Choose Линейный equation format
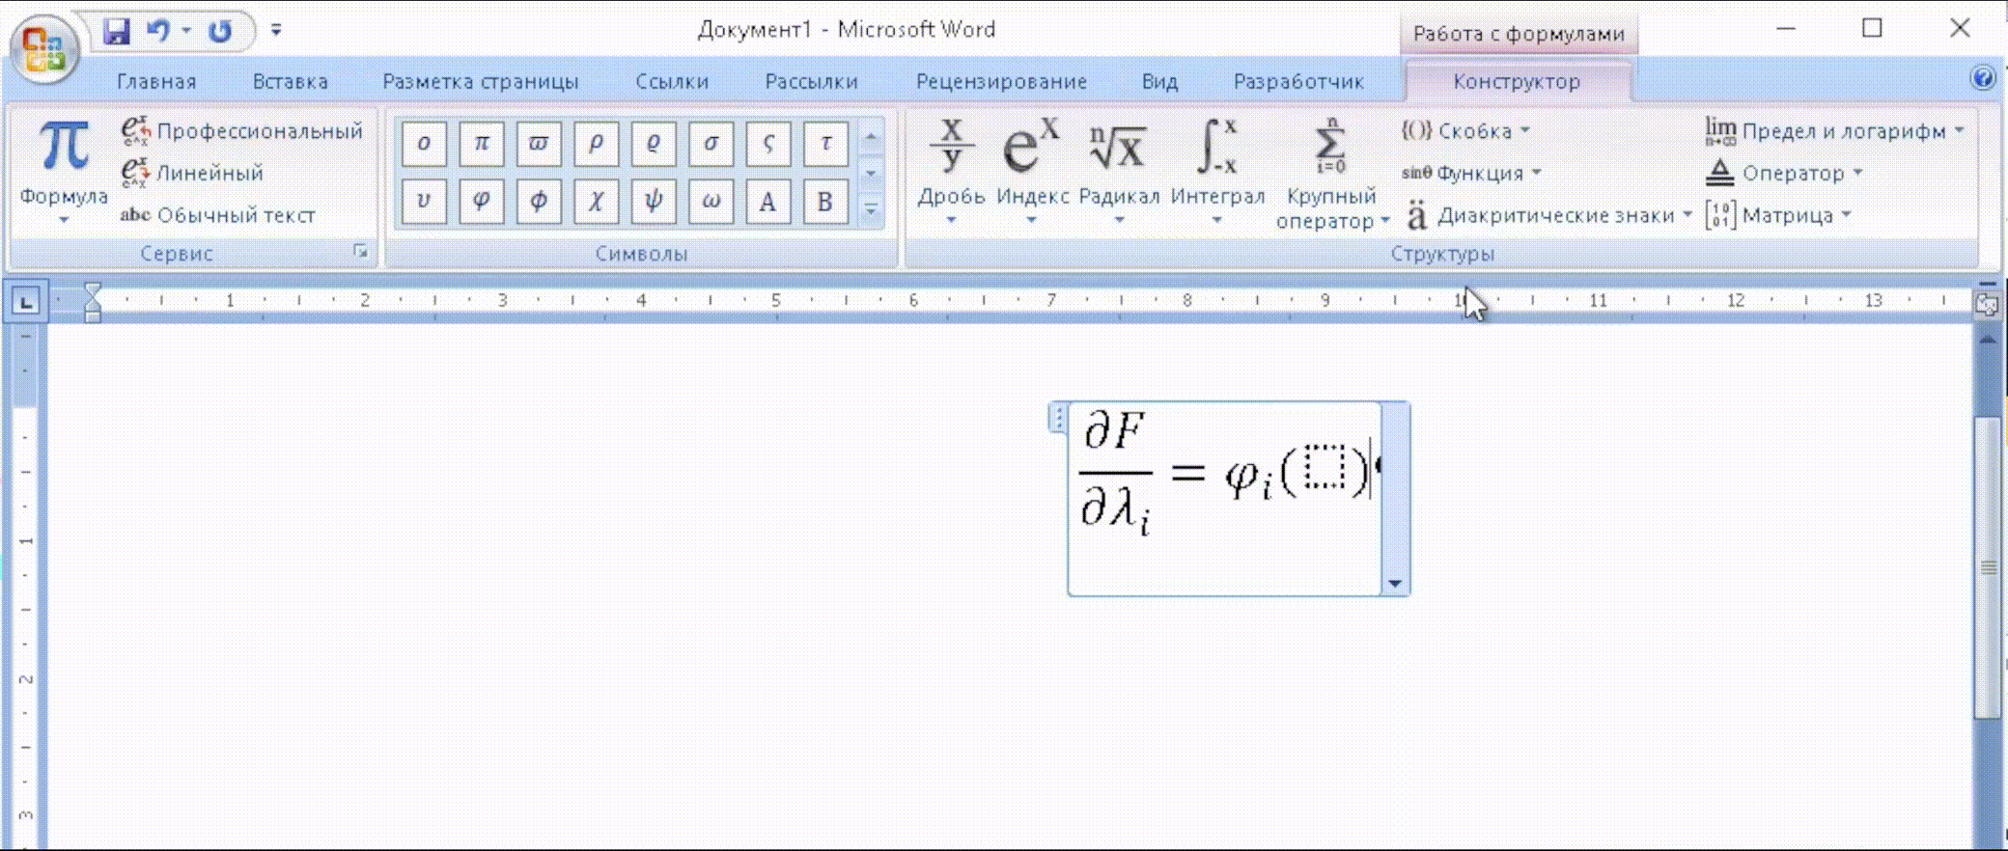 [192, 173]
